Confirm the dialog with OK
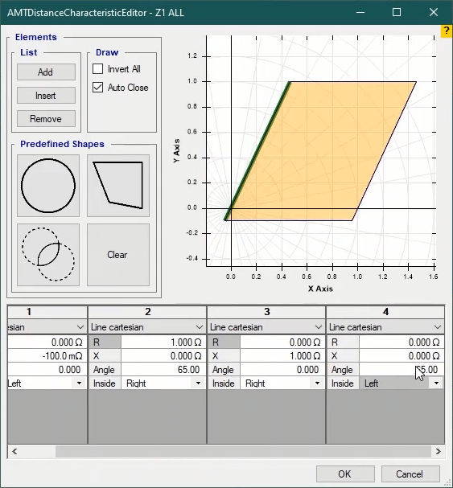 (x=345, y=474)
